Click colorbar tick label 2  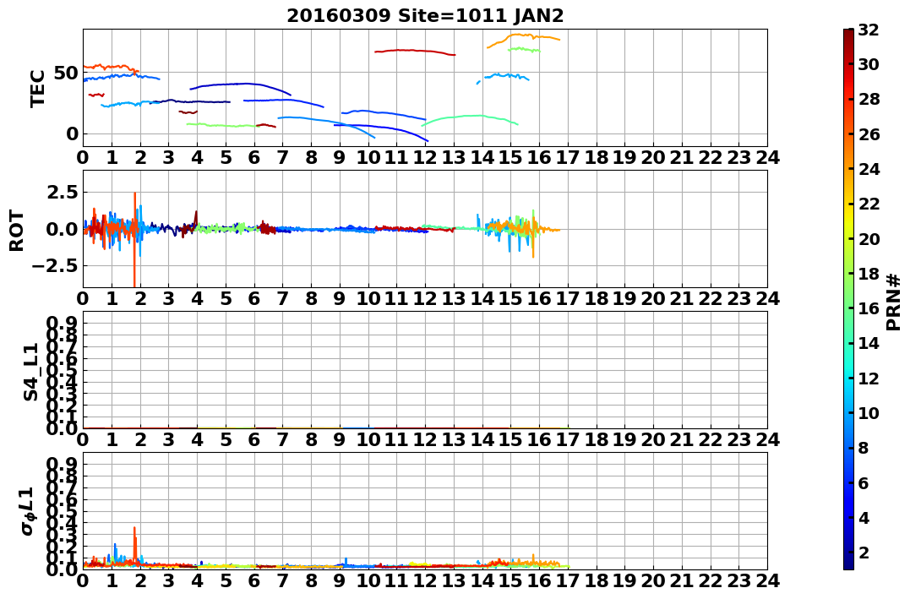pyautogui.click(x=863, y=553)
